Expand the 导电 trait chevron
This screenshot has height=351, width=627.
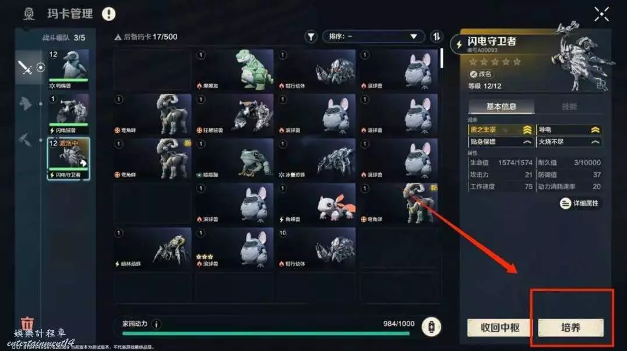point(595,130)
